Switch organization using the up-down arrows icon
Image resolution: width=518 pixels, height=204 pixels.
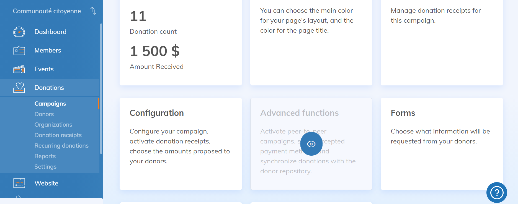point(94,11)
